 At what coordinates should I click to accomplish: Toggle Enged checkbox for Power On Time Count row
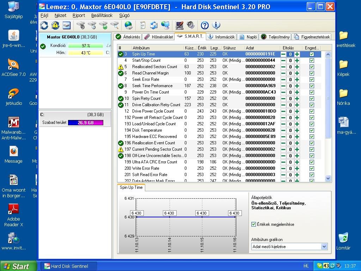(312, 92)
